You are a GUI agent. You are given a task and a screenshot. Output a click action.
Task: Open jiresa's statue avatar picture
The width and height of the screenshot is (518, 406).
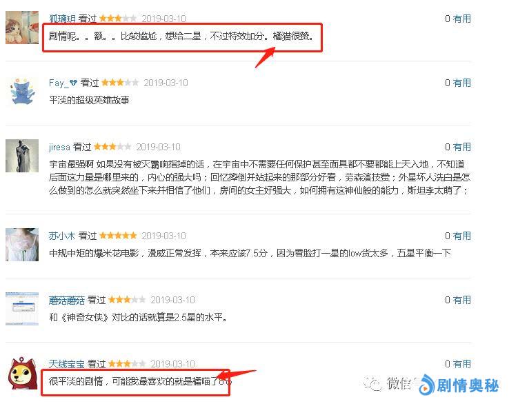coord(22,156)
